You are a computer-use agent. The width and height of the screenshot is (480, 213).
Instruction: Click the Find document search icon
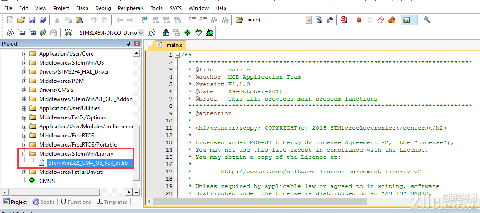point(319,20)
